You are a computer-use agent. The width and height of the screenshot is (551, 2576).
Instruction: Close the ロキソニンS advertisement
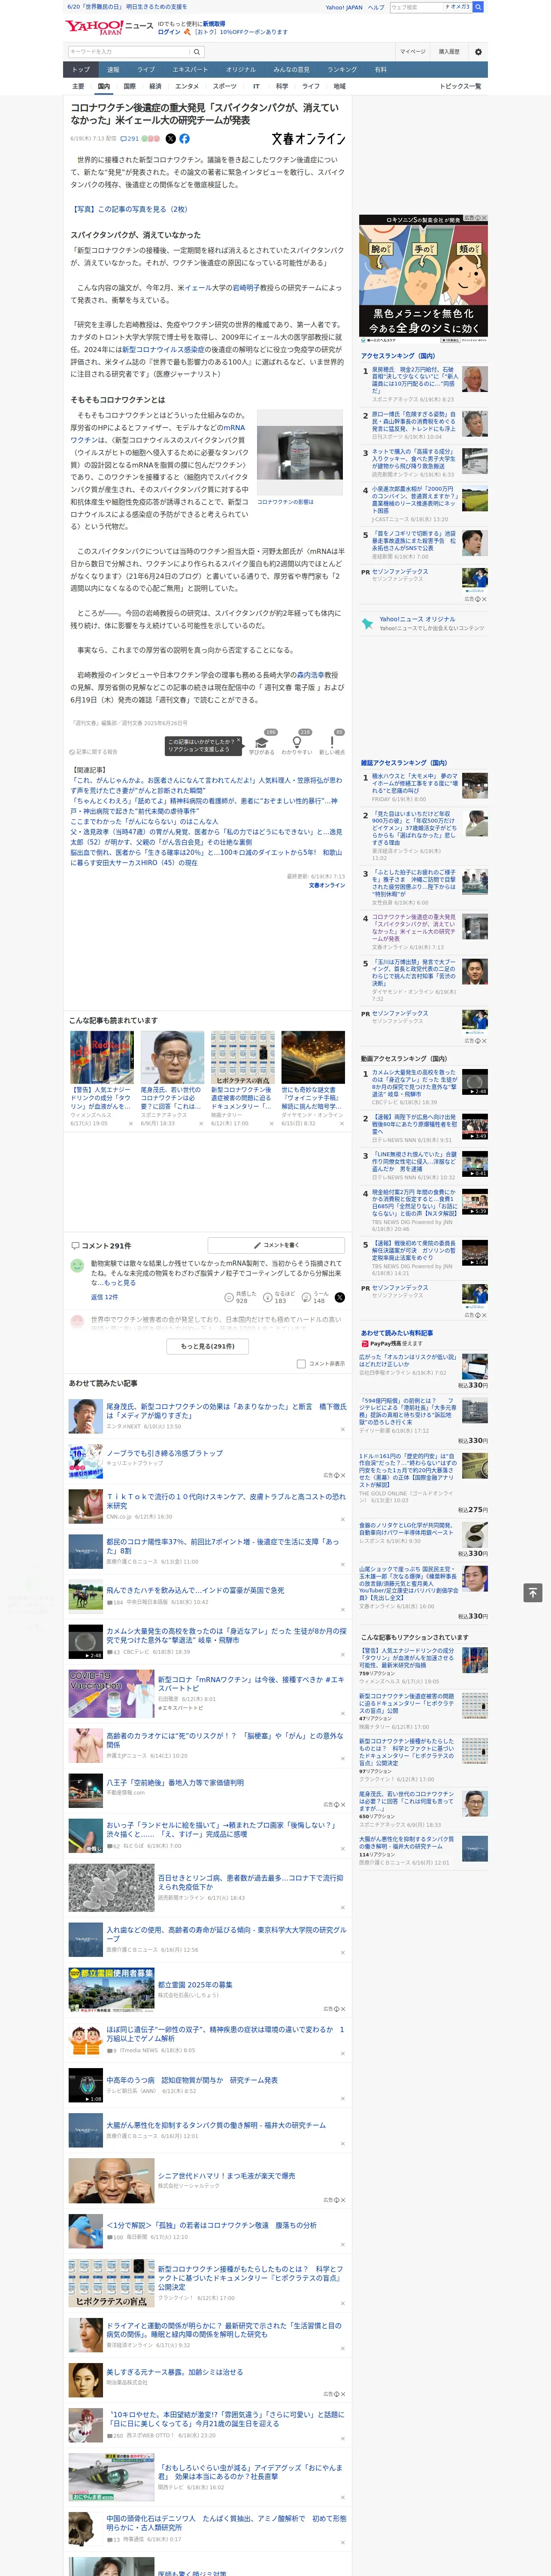[485, 218]
